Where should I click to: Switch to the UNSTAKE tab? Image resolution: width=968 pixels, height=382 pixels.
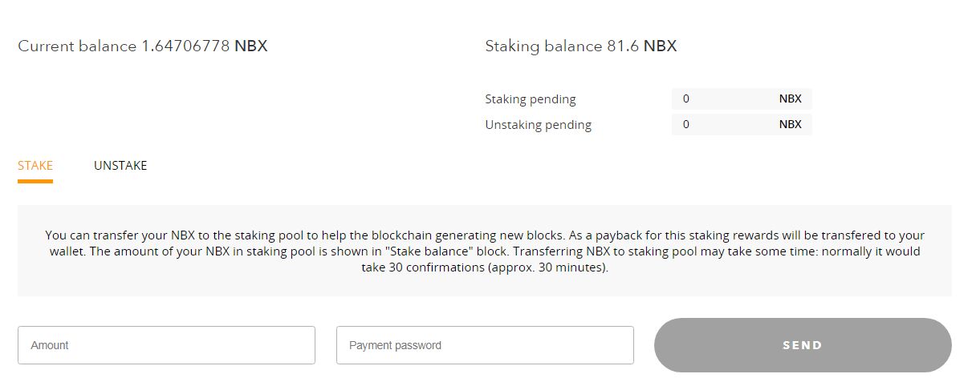pyautogui.click(x=120, y=166)
